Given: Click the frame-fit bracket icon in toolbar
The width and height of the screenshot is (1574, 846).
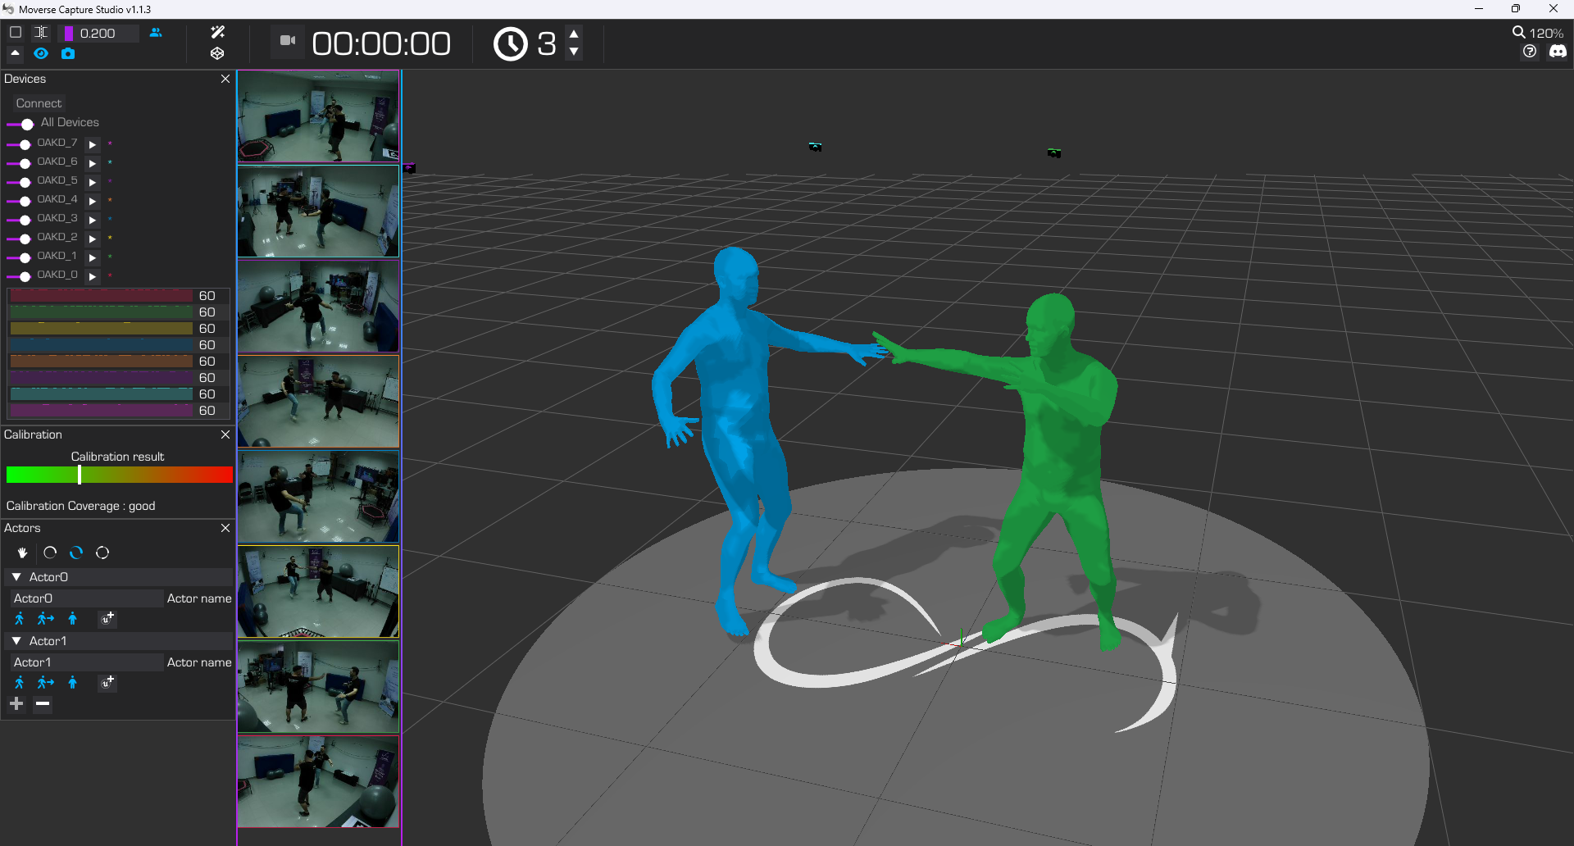Looking at the screenshot, I should click(x=41, y=33).
